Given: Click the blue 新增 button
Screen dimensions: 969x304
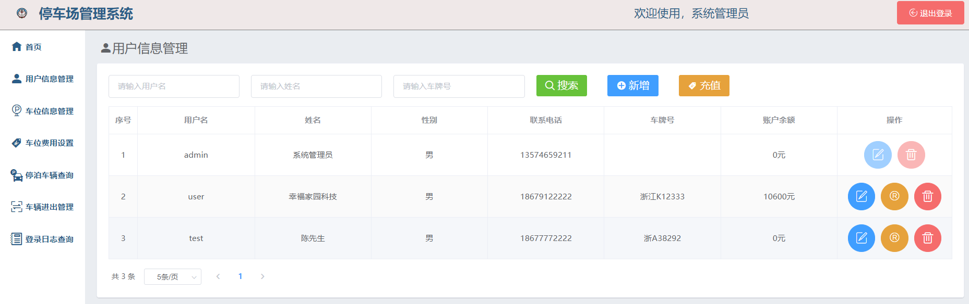Looking at the screenshot, I should point(633,85).
